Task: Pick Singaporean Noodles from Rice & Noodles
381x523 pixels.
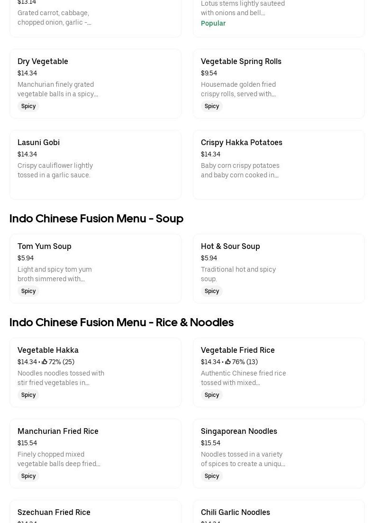Action: click(x=239, y=431)
